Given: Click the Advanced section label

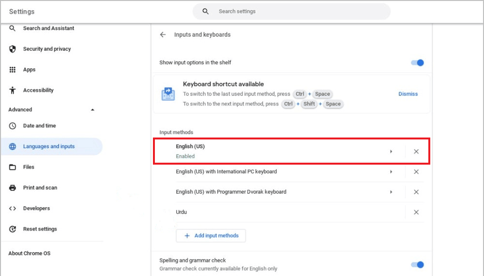Looking at the screenshot, I should click(x=20, y=109).
